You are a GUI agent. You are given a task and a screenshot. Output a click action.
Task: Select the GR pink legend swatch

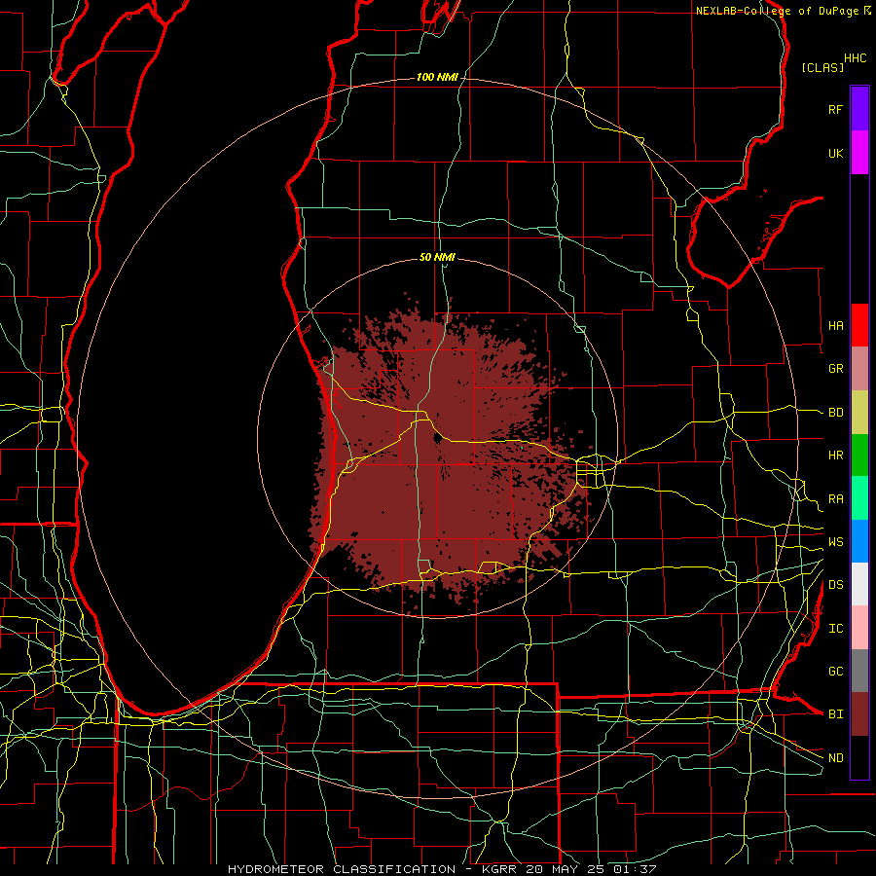(x=859, y=369)
